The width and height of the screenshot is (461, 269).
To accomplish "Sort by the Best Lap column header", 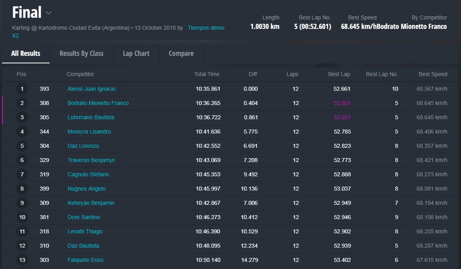I will click(x=339, y=74).
